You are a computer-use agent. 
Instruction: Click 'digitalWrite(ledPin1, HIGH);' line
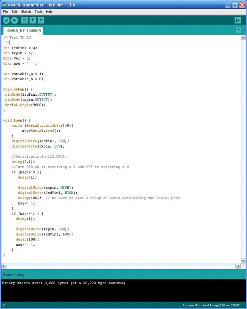(48, 193)
